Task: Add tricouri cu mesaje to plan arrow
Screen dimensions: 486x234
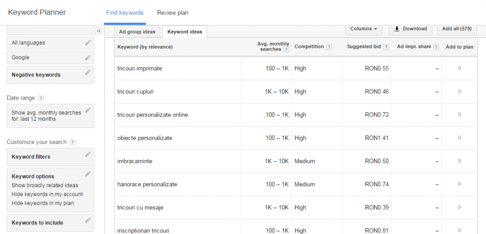Action: point(459,207)
